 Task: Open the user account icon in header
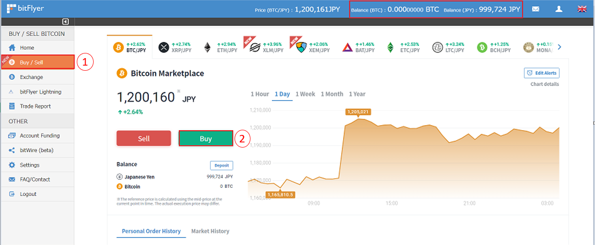(559, 9)
